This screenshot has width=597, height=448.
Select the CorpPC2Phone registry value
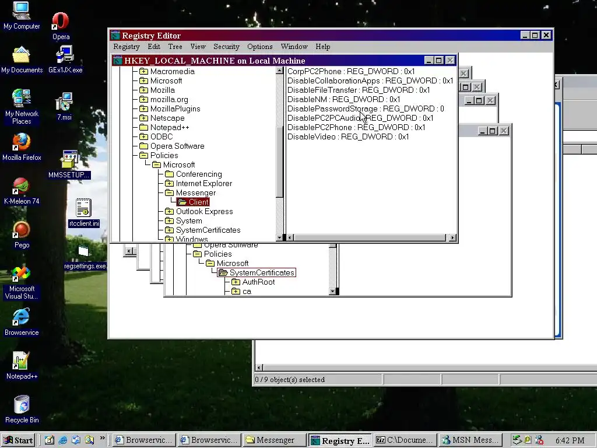pyautogui.click(x=351, y=71)
